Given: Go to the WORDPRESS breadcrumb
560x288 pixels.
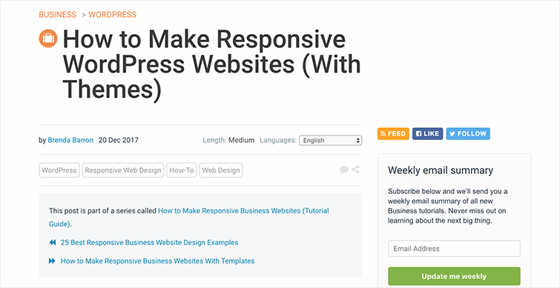Looking at the screenshot, I should (x=113, y=15).
